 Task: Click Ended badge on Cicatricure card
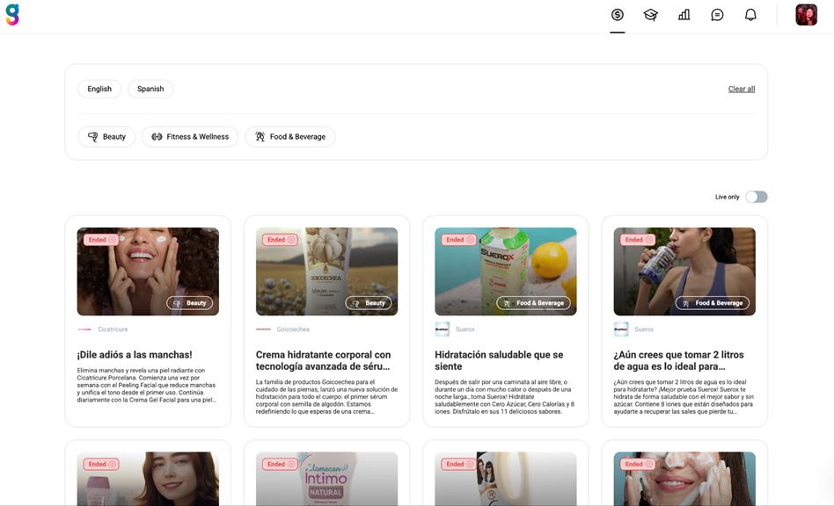(101, 240)
